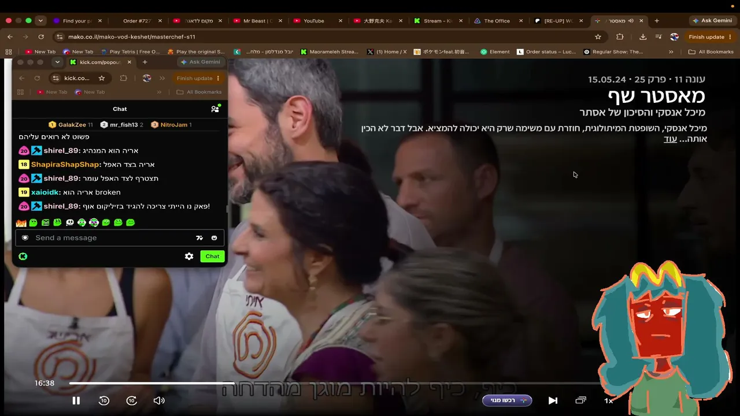Open the episodes list icon in player

[581, 400]
